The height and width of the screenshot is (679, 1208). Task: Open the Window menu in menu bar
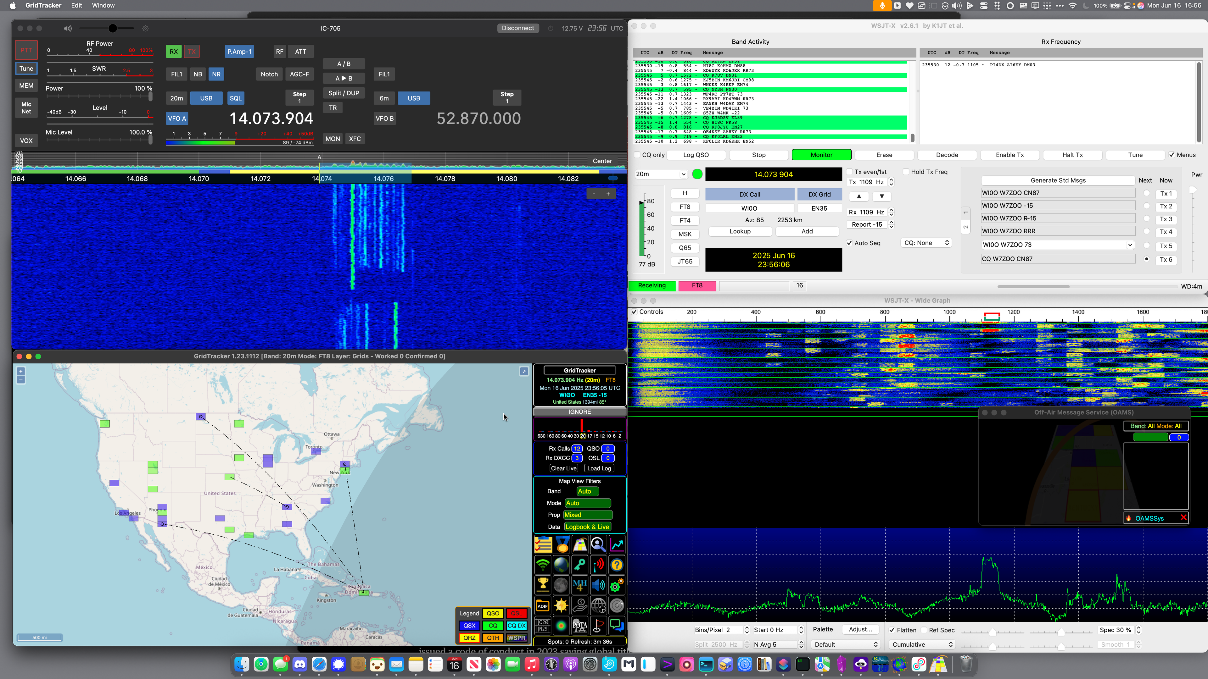click(x=103, y=6)
